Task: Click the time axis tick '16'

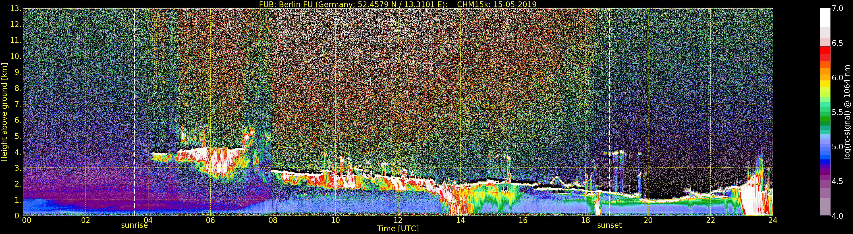Action: pos(523,220)
